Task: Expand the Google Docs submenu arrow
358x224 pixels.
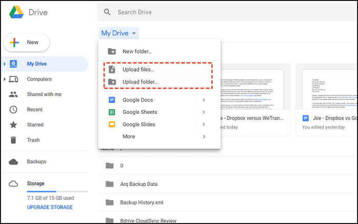Action: 204,100
